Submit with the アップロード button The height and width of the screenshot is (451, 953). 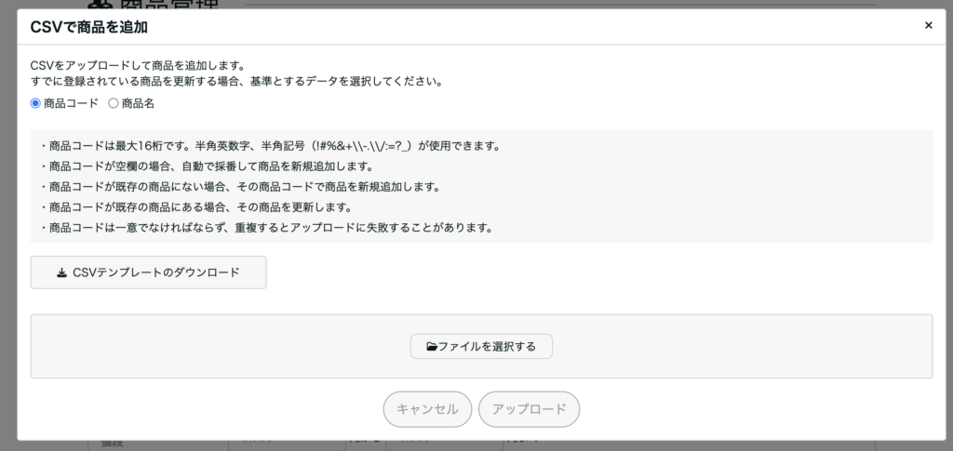tap(529, 409)
